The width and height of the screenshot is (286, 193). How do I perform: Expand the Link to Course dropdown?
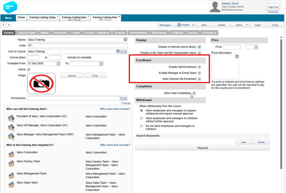125,52
